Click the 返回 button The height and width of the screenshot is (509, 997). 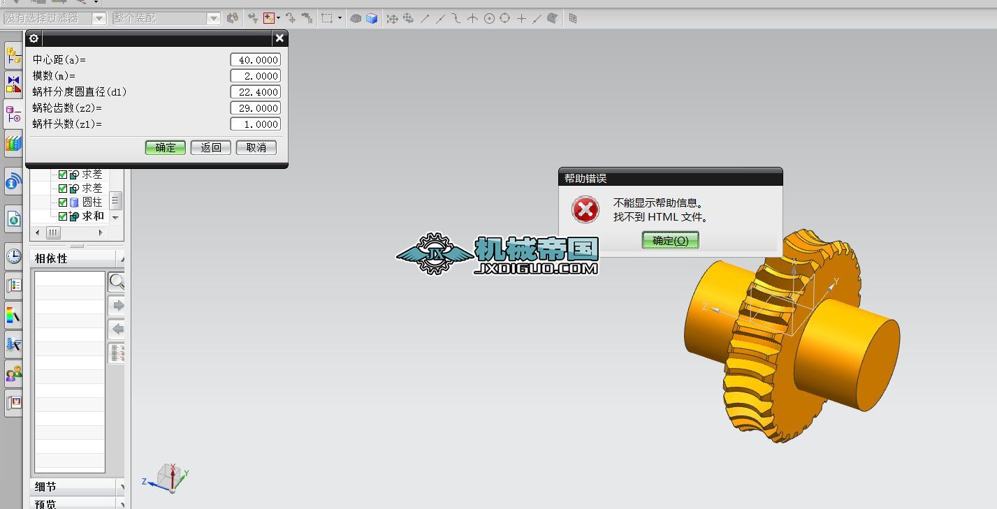pyautogui.click(x=211, y=147)
